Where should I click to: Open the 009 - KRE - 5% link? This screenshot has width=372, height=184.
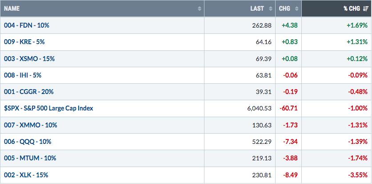click(x=24, y=42)
